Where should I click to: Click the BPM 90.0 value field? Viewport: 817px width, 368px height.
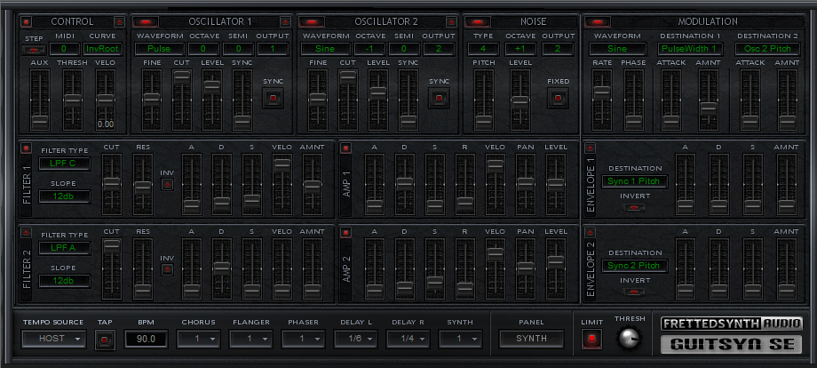(x=146, y=340)
